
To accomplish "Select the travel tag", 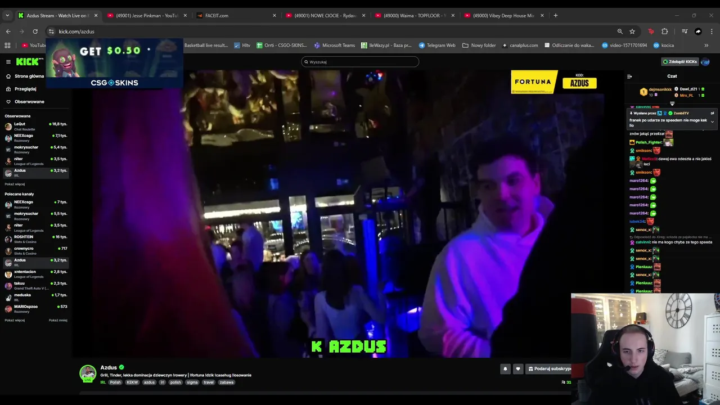I will pyautogui.click(x=209, y=382).
